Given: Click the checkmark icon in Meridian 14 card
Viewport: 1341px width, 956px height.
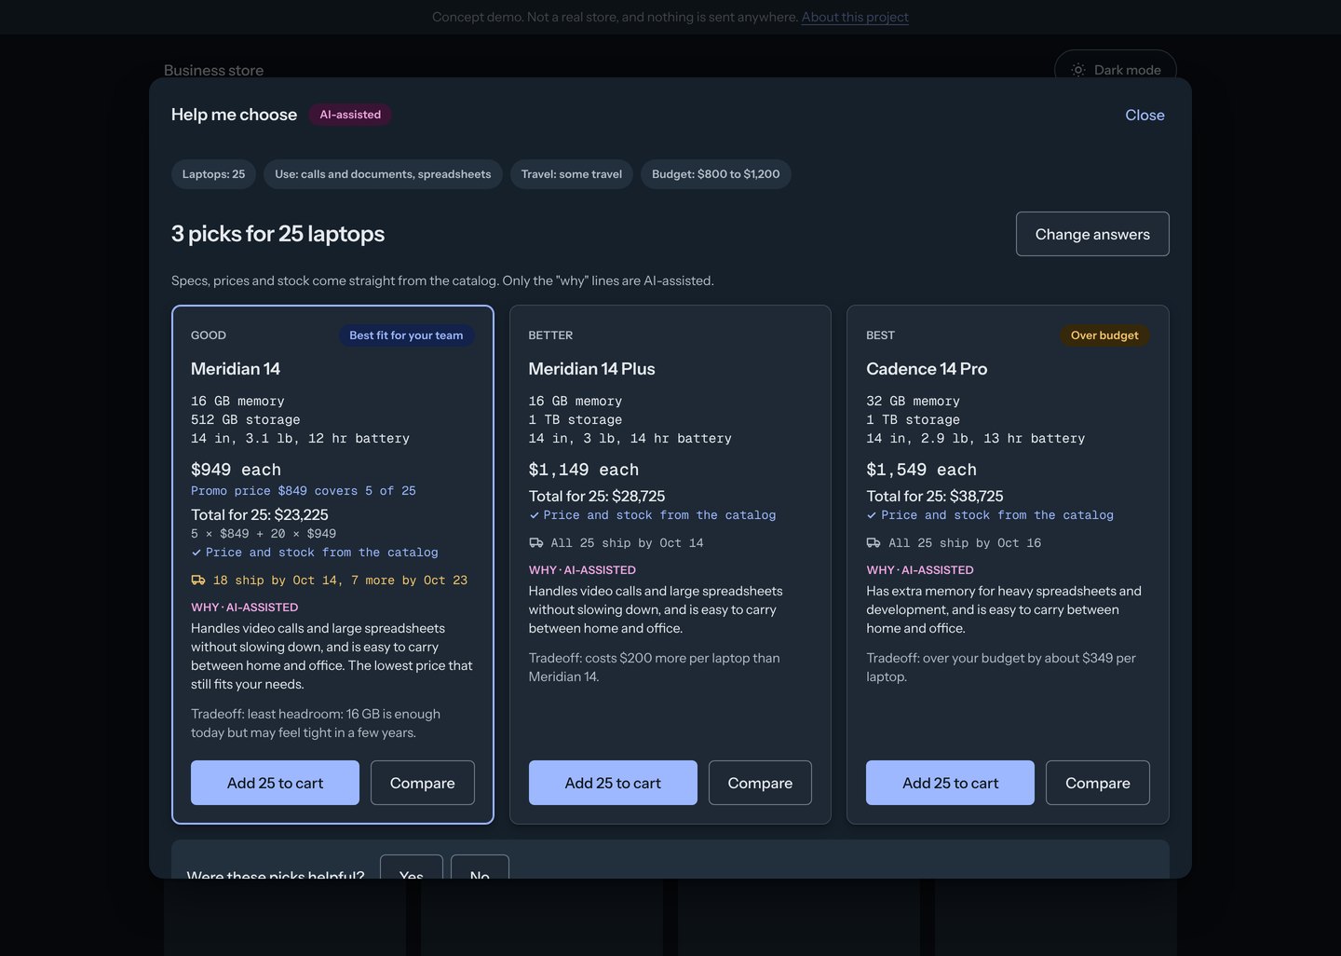Looking at the screenshot, I should tap(196, 553).
